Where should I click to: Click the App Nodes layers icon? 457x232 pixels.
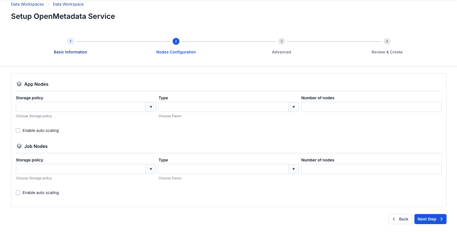19,84
